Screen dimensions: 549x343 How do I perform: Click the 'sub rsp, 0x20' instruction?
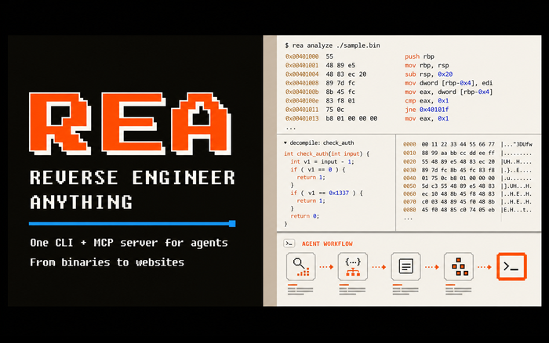click(x=428, y=74)
